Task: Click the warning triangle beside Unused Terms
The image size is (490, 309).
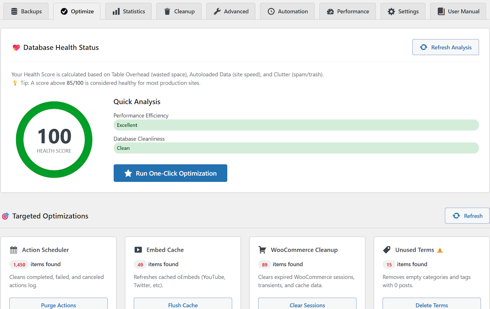Action: tap(439, 249)
